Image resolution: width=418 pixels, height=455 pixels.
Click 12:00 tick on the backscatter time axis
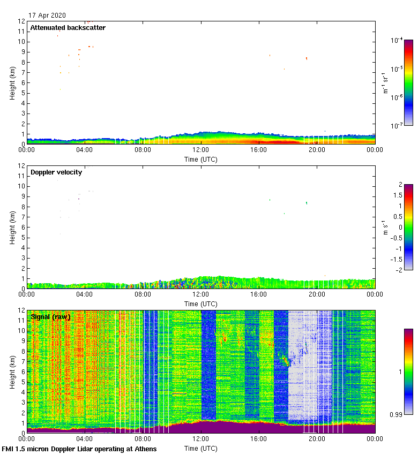[201, 150]
